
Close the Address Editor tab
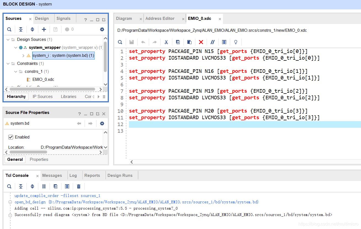click(x=183, y=19)
